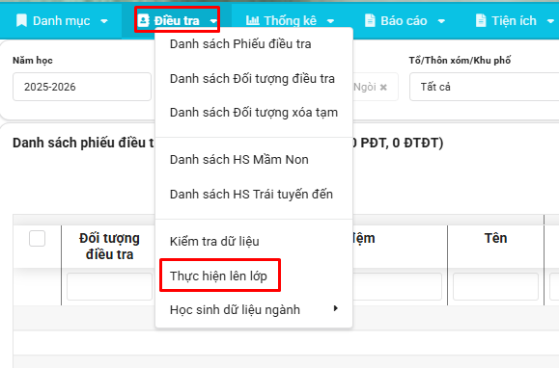Screen dimensions: 559x368
Task: Choose Danh sách Đối tượng xóa tạm
Action: 254,113
